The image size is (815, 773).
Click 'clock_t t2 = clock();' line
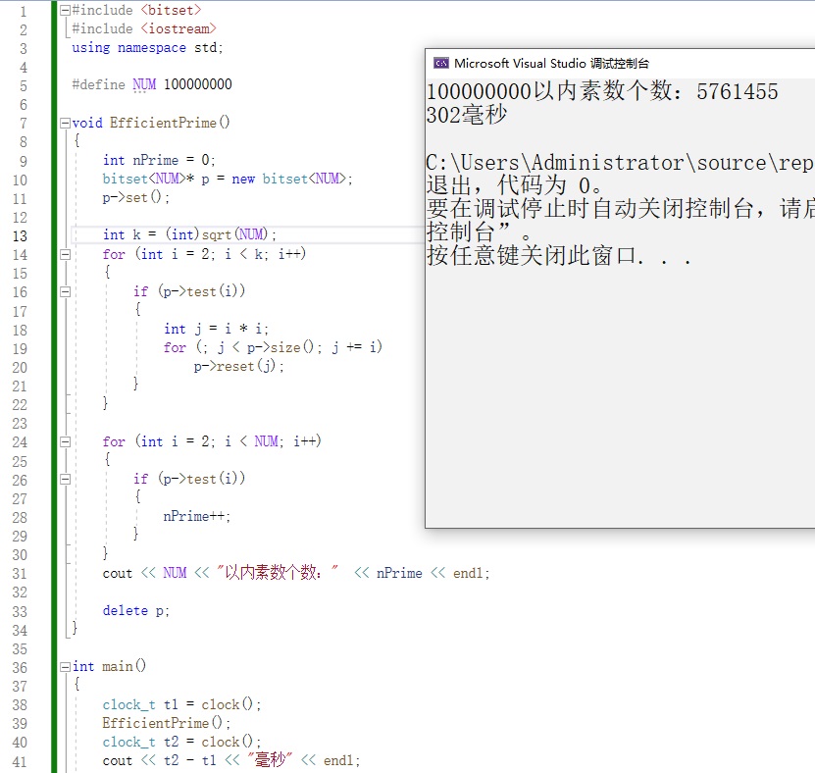click(181, 742)
